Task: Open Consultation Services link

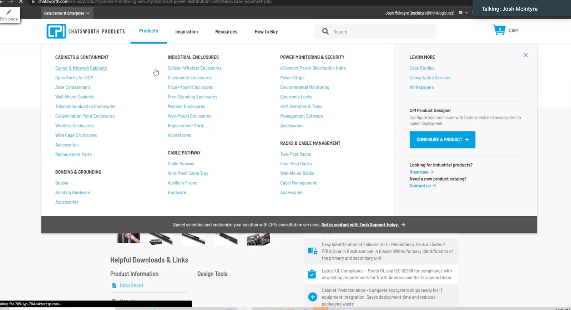Action: tap(430, 78)
